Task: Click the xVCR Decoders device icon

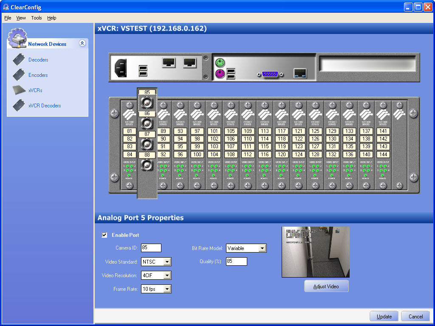Action: click(19, 105)
